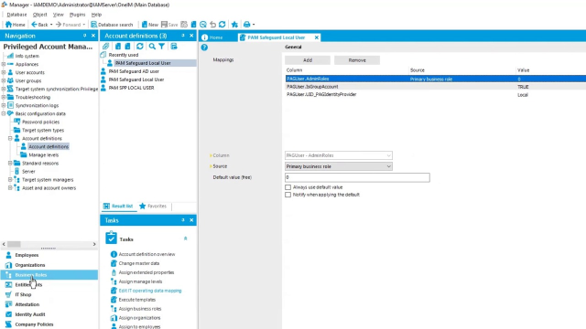Click the paperclip icon in Account definitions toolbar
Image resolution: width=586 pixels, height=329 pixels.
106,47
